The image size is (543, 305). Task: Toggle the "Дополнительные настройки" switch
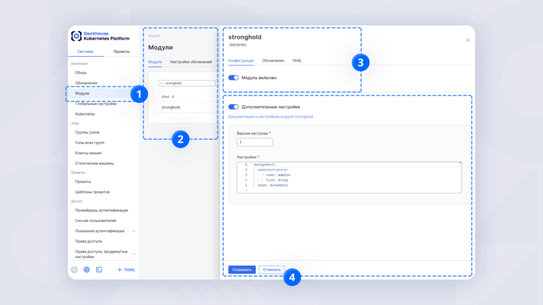[233, 107]
